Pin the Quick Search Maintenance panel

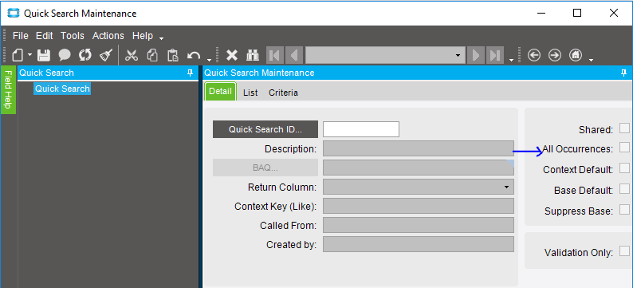click(x=623, y=73)
